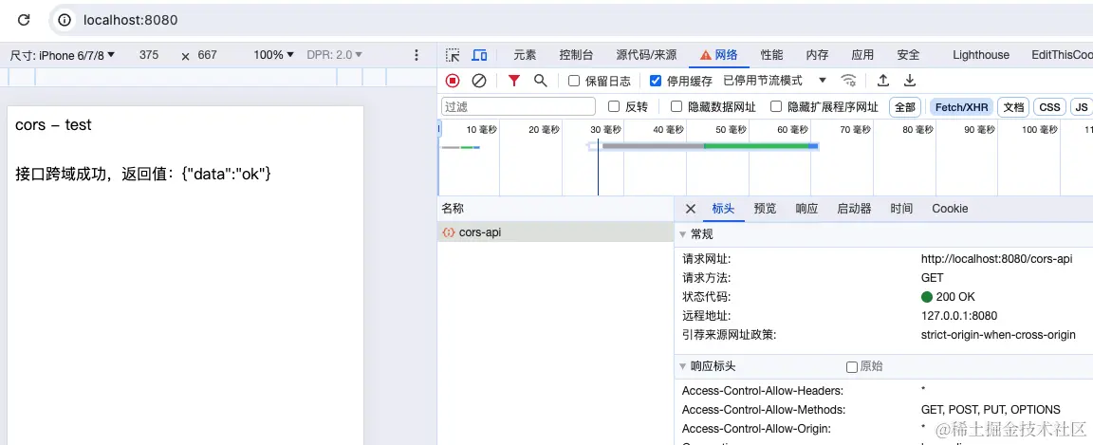
Task: Close the request details pane
Action: 690,209
